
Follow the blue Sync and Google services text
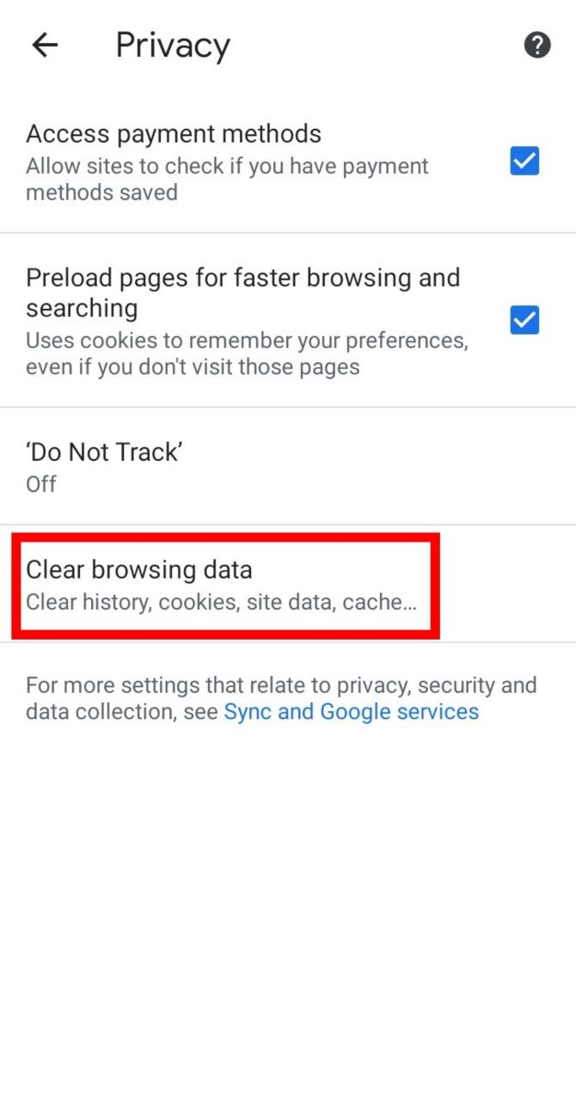351,711
